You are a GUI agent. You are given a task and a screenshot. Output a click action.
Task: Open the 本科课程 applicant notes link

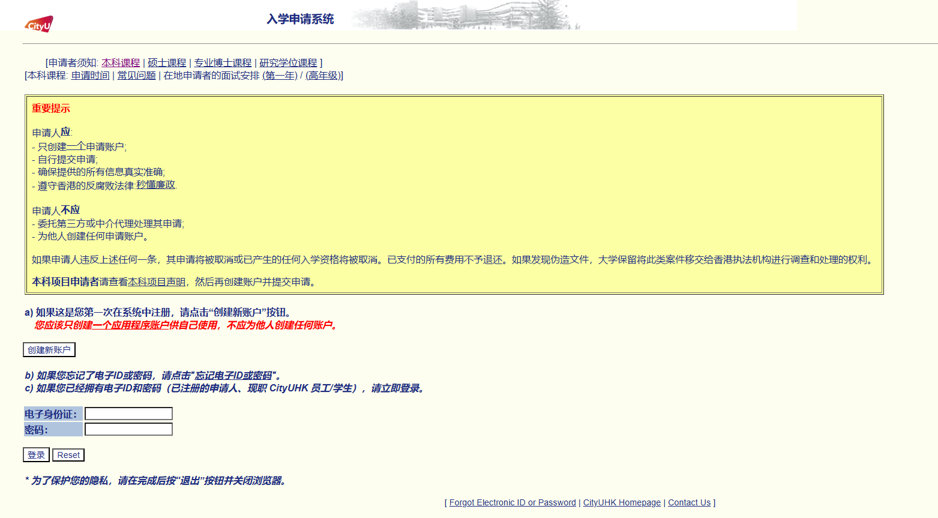[x=121, y=63]
